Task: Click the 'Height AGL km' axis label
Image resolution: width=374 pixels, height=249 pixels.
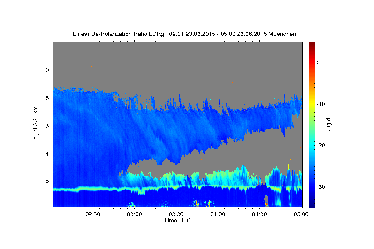Action: click(36, 125)
